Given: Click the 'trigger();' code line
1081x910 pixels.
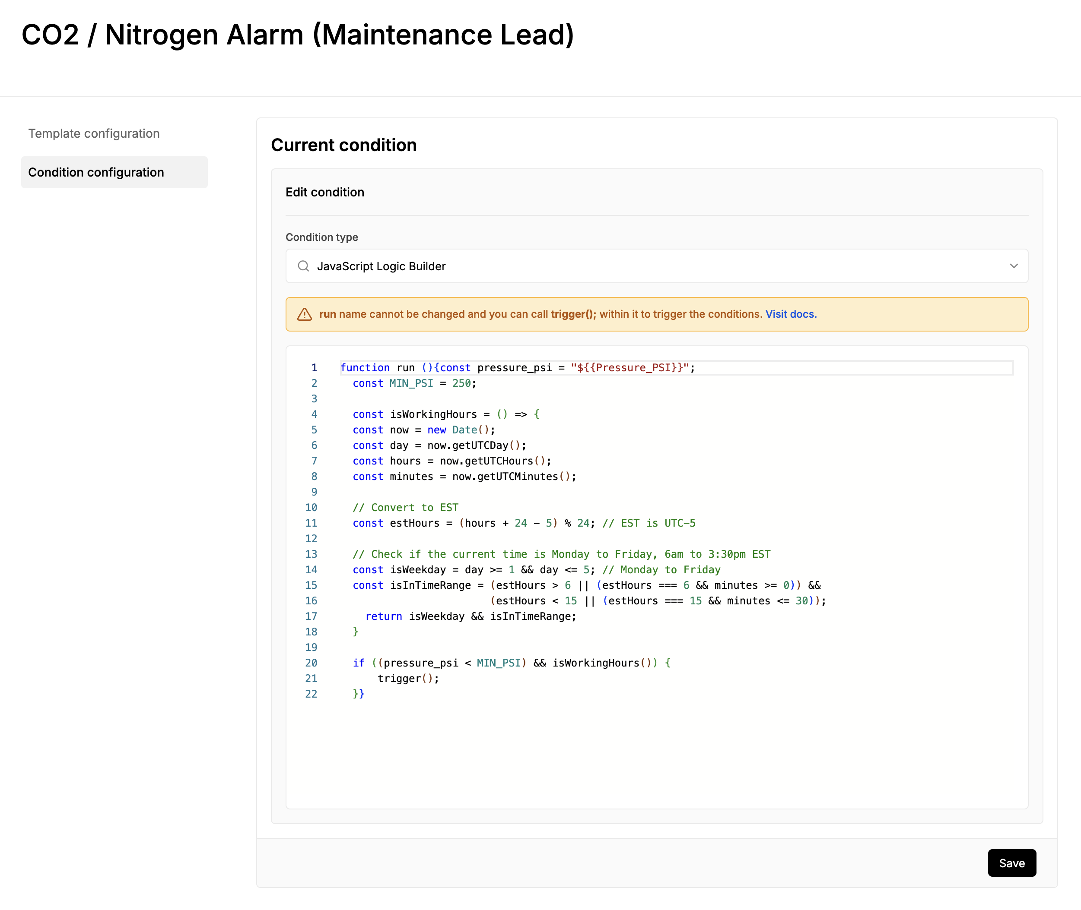Looking at the screenshot, I should pos(408,678).
